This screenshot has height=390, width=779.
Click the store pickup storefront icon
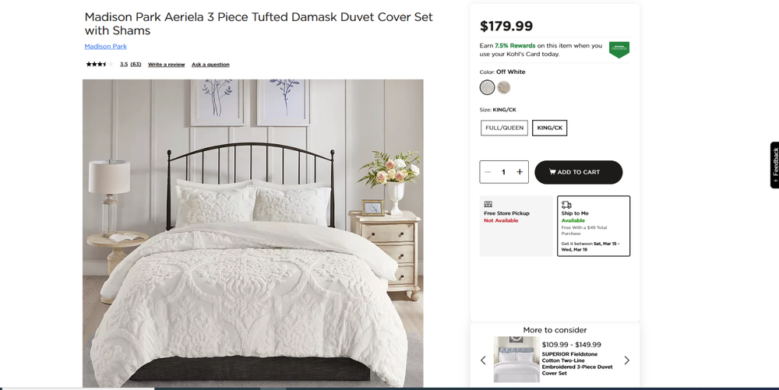(x=488, y=204)
